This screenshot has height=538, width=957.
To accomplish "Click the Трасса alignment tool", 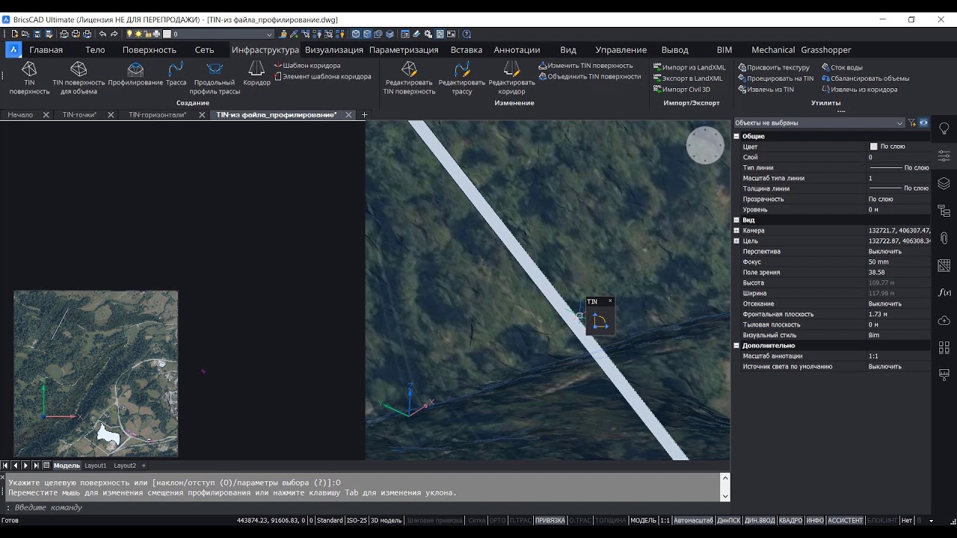I will [176, 74].
